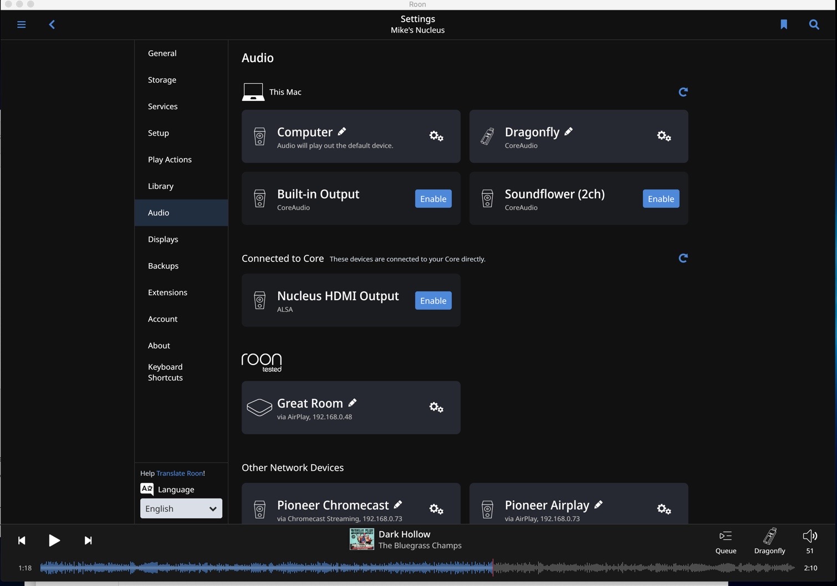This screenshot has width=837, height=586.
Task: Rename Dragonfly with pencil icon
Action: tap(569, 131)
